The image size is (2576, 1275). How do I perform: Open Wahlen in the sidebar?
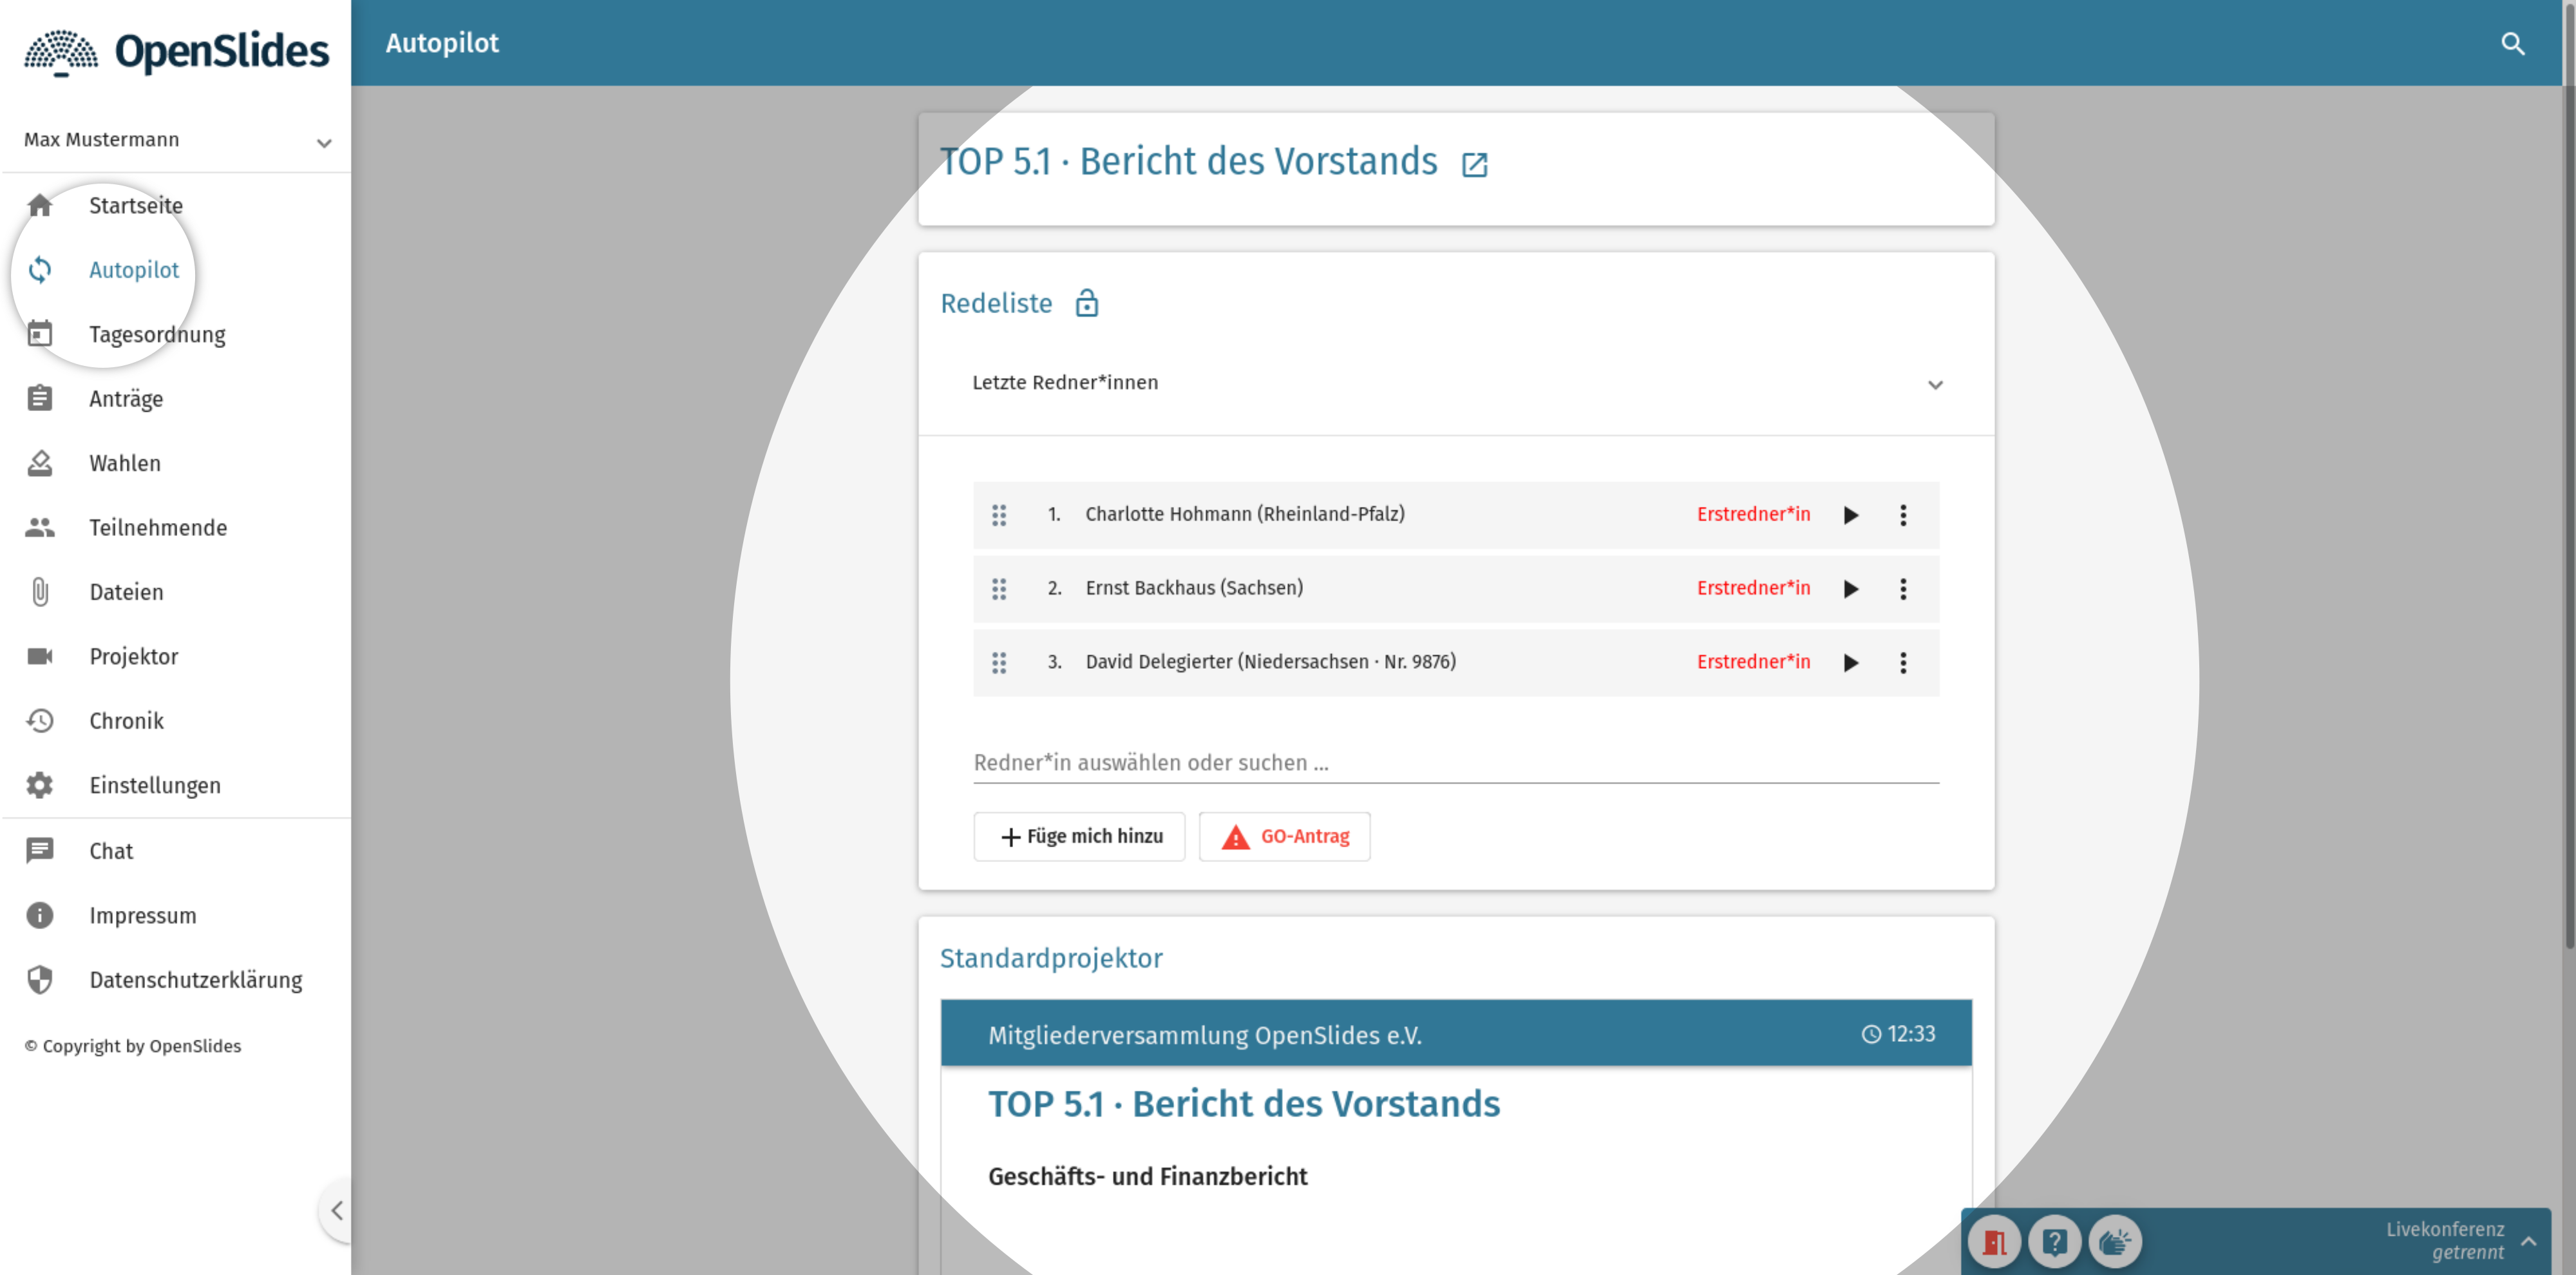click(177, 463)
